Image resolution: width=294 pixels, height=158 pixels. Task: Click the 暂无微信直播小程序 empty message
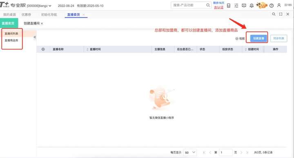(162, 118)
